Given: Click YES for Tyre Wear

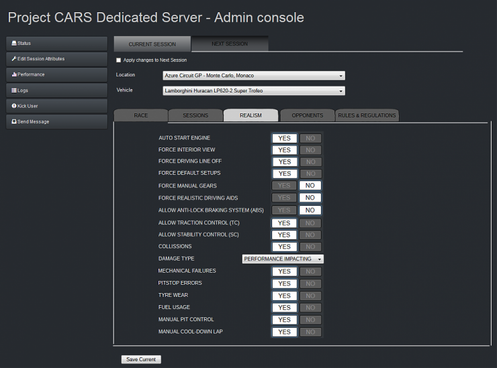Looking at the screenshot, I should pos(284,296).
